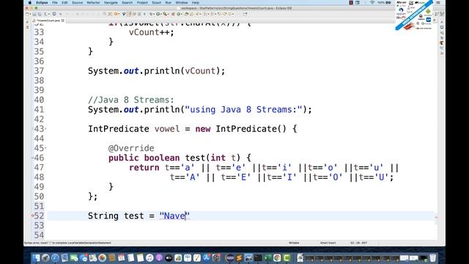Viewport: 469px width, 264px height.
Task: Click the vCount++; statement on line 33
Action: tap(152, 32)
